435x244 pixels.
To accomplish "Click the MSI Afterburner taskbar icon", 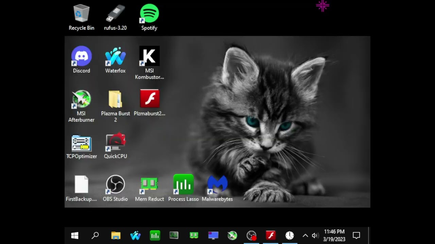I will tap(232, 236).
